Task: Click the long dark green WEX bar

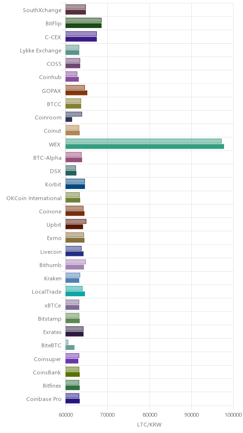Action: pos(145,147)
